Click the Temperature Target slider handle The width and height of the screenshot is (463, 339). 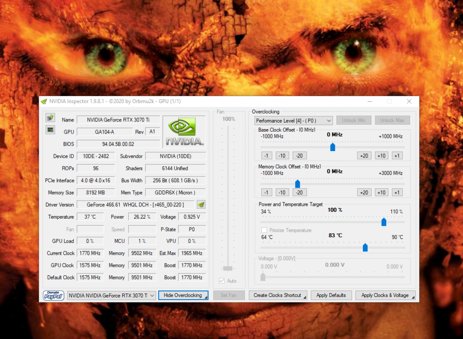pos(365,248)
